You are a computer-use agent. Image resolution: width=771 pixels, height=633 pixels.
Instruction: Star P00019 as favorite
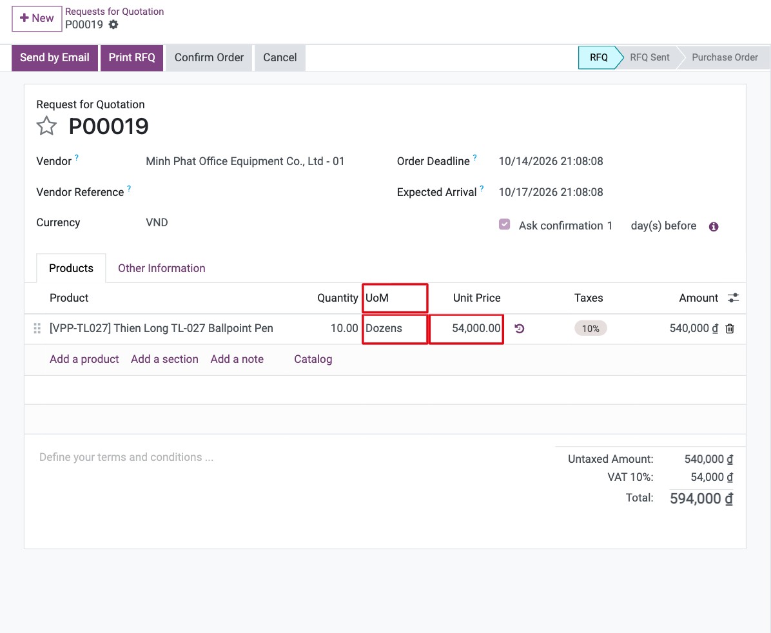(x=46, y=126)
